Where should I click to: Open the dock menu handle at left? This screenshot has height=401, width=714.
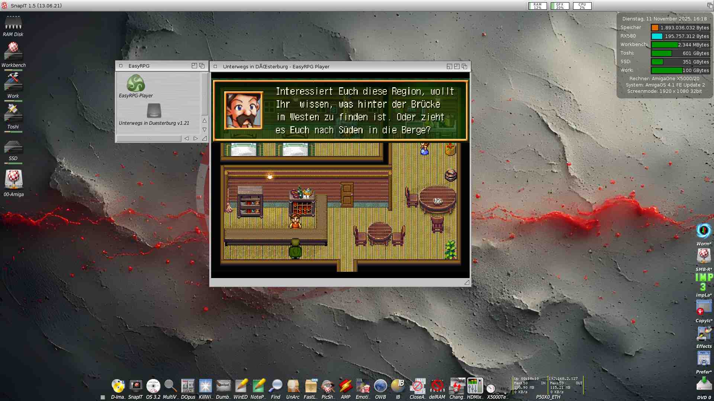103,397
